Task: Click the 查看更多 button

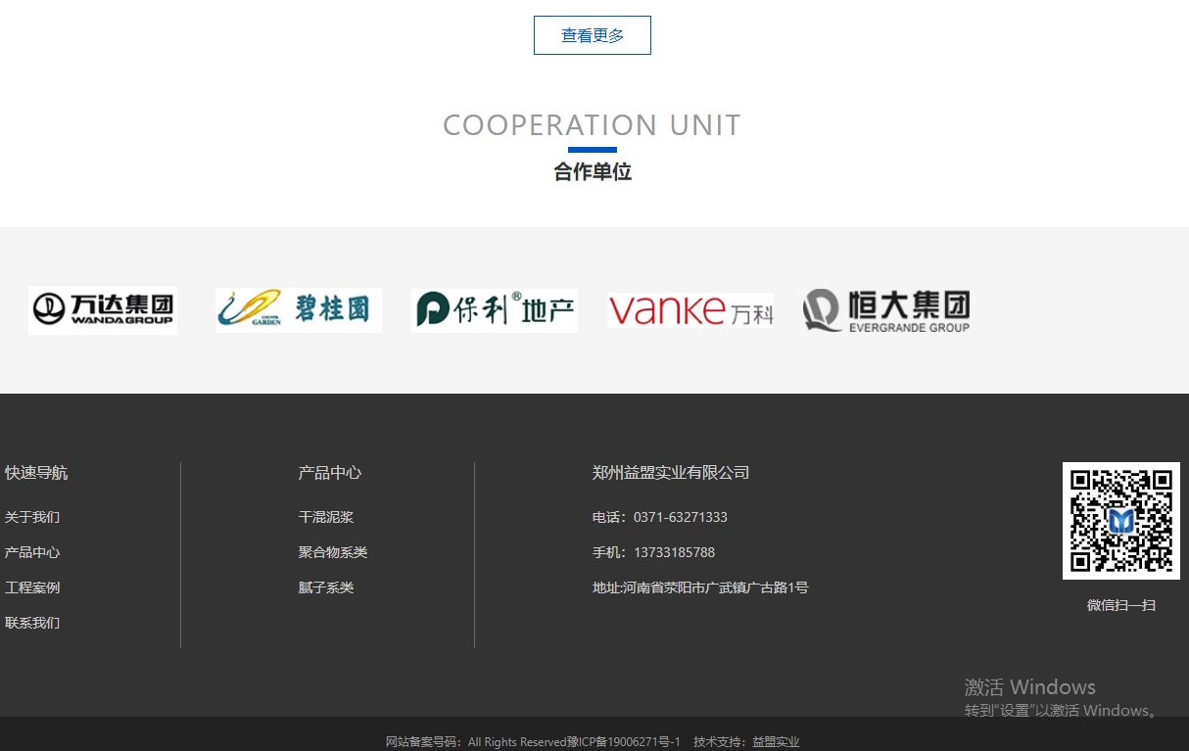Action: tap(592, 35)
